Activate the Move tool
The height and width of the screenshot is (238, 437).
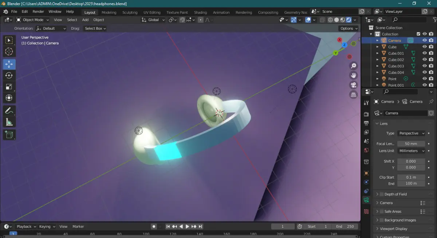pos(9,64)
